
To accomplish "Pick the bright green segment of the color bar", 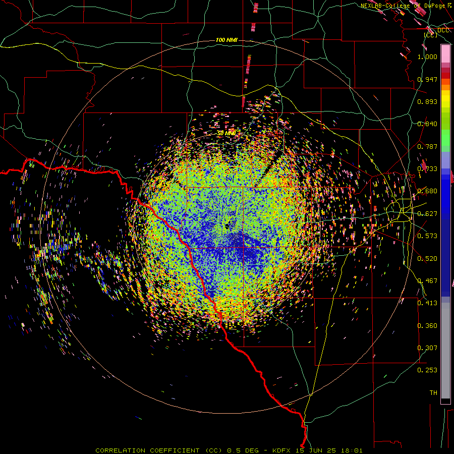I will 445,138.
